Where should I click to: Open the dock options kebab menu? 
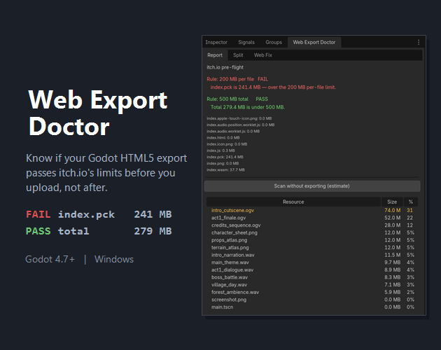tap(419, 42)
